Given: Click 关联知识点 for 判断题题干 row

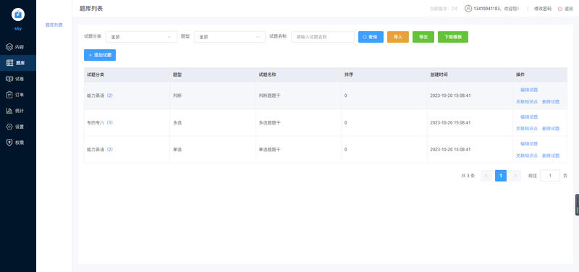Looking at the screenshot, I should click(x=527, y=102).
